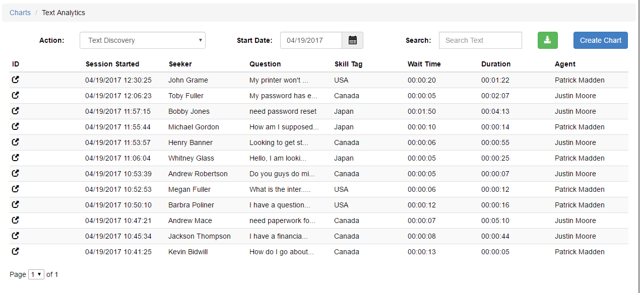This screenshot has height=293, width=640.
Task: Focus the Search Text input field
Action: point(480,40)
